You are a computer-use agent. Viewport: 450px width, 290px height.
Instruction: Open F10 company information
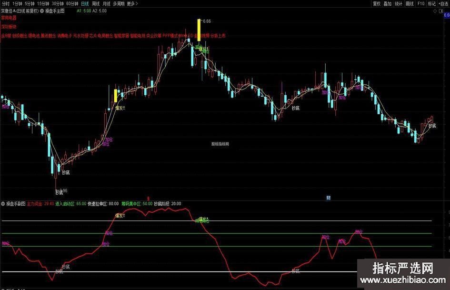pyautogui.click(x=421, y=4)
